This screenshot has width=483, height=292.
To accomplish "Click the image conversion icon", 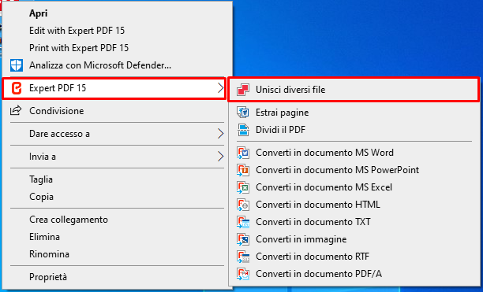I will (x=243, y=239).
